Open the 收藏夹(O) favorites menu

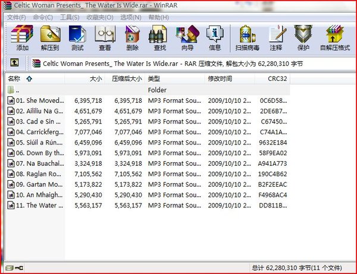tap(100, 17)
